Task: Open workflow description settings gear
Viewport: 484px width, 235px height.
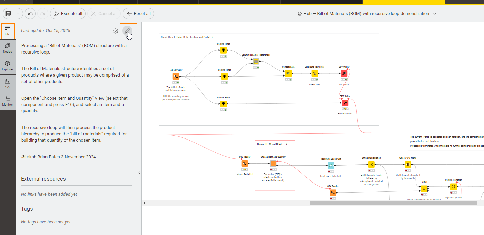Action: pos(116,31)
